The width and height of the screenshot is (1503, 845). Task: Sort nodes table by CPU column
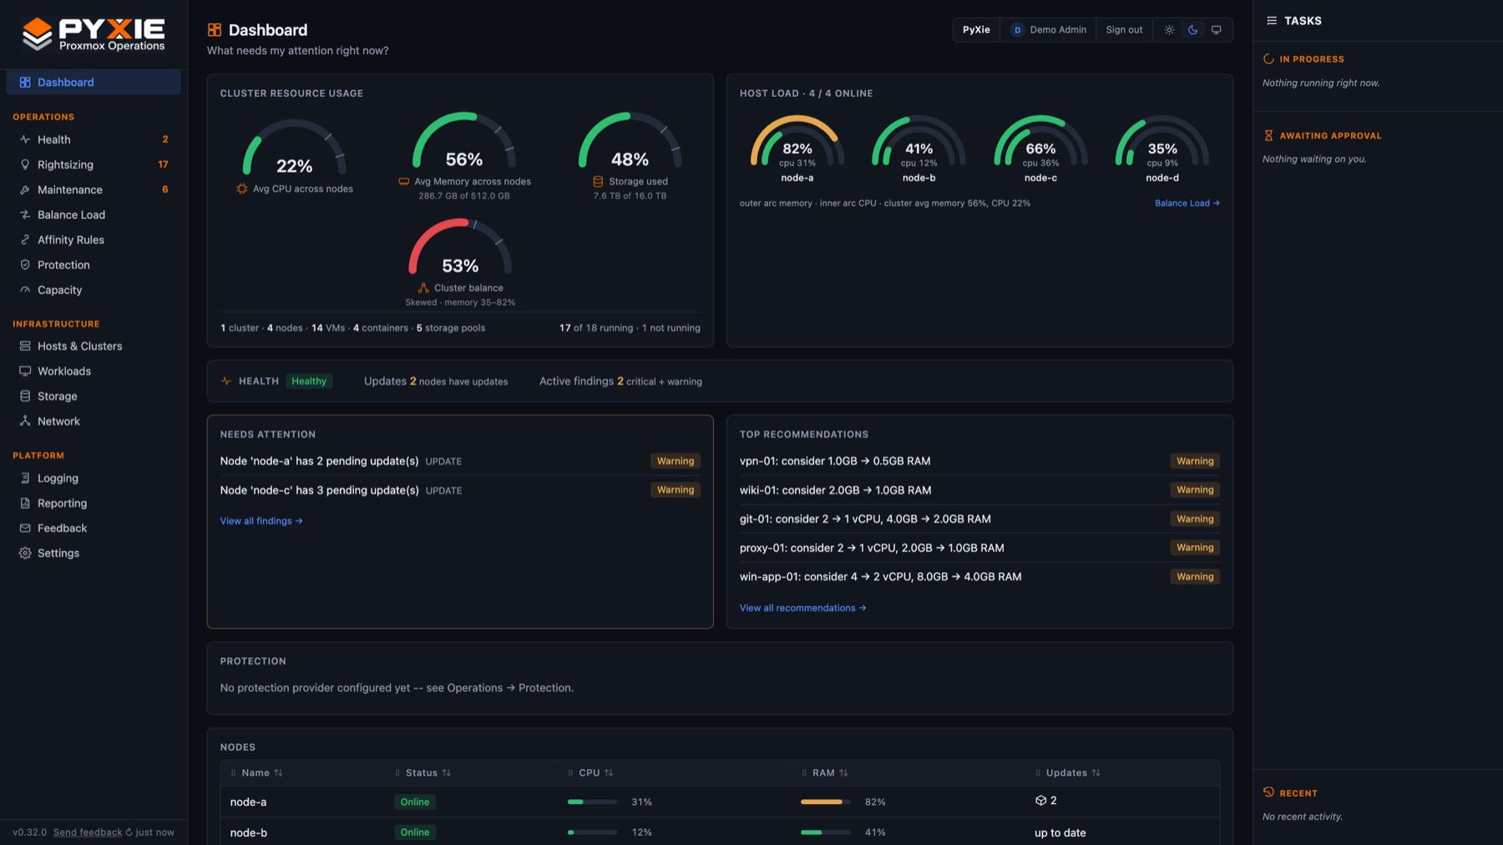click(595, 772)
